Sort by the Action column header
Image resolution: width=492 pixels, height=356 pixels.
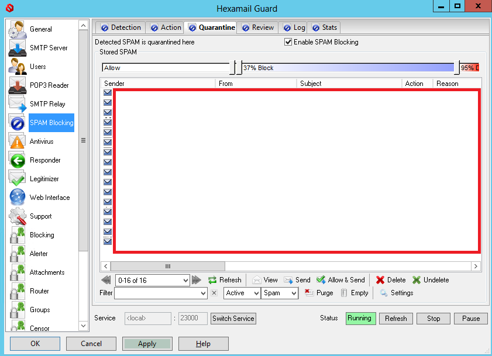point(417,84)
